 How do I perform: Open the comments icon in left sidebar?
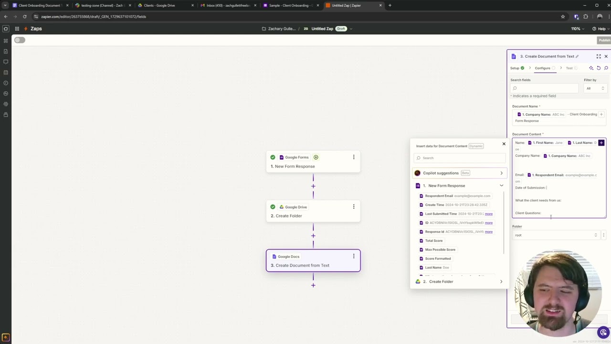click(x=6, y=62)
